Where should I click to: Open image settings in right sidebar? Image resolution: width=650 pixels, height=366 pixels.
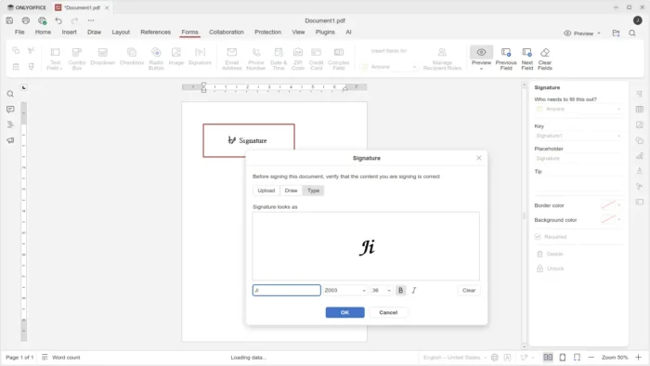click(x=640, y=124)
